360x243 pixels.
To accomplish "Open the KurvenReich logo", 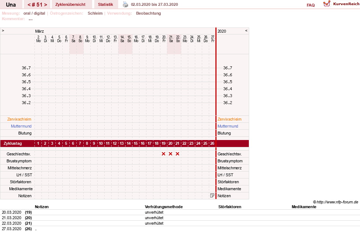I will tap(341, 4).
